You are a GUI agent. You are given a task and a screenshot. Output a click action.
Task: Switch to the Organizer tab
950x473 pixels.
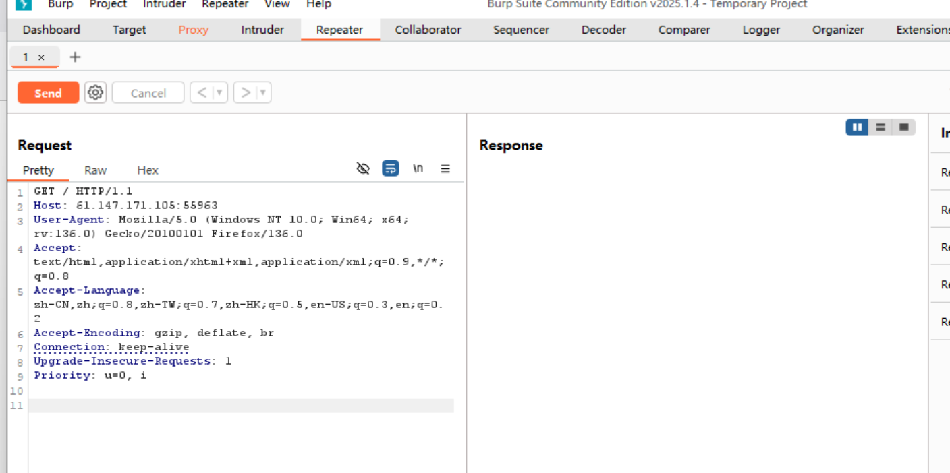point(838,30)
